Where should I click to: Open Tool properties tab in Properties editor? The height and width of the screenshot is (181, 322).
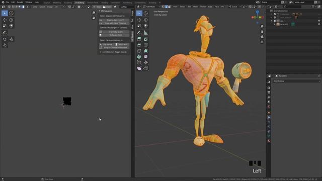tap(269, 82)
